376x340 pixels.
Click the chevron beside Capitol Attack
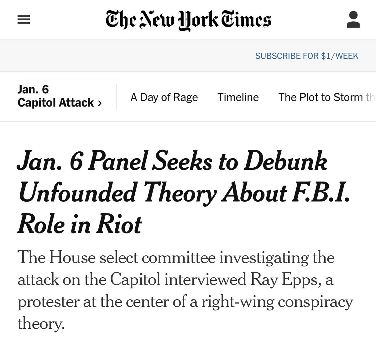(x=100, y=103)
